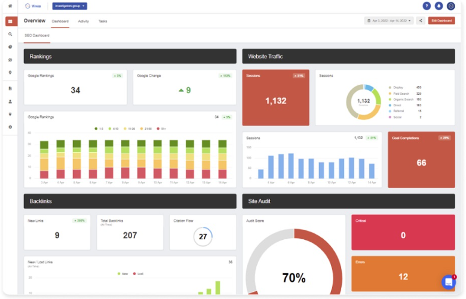Open the search magnifier sidebar icon

pyautogui.click(x=10, y=34)
